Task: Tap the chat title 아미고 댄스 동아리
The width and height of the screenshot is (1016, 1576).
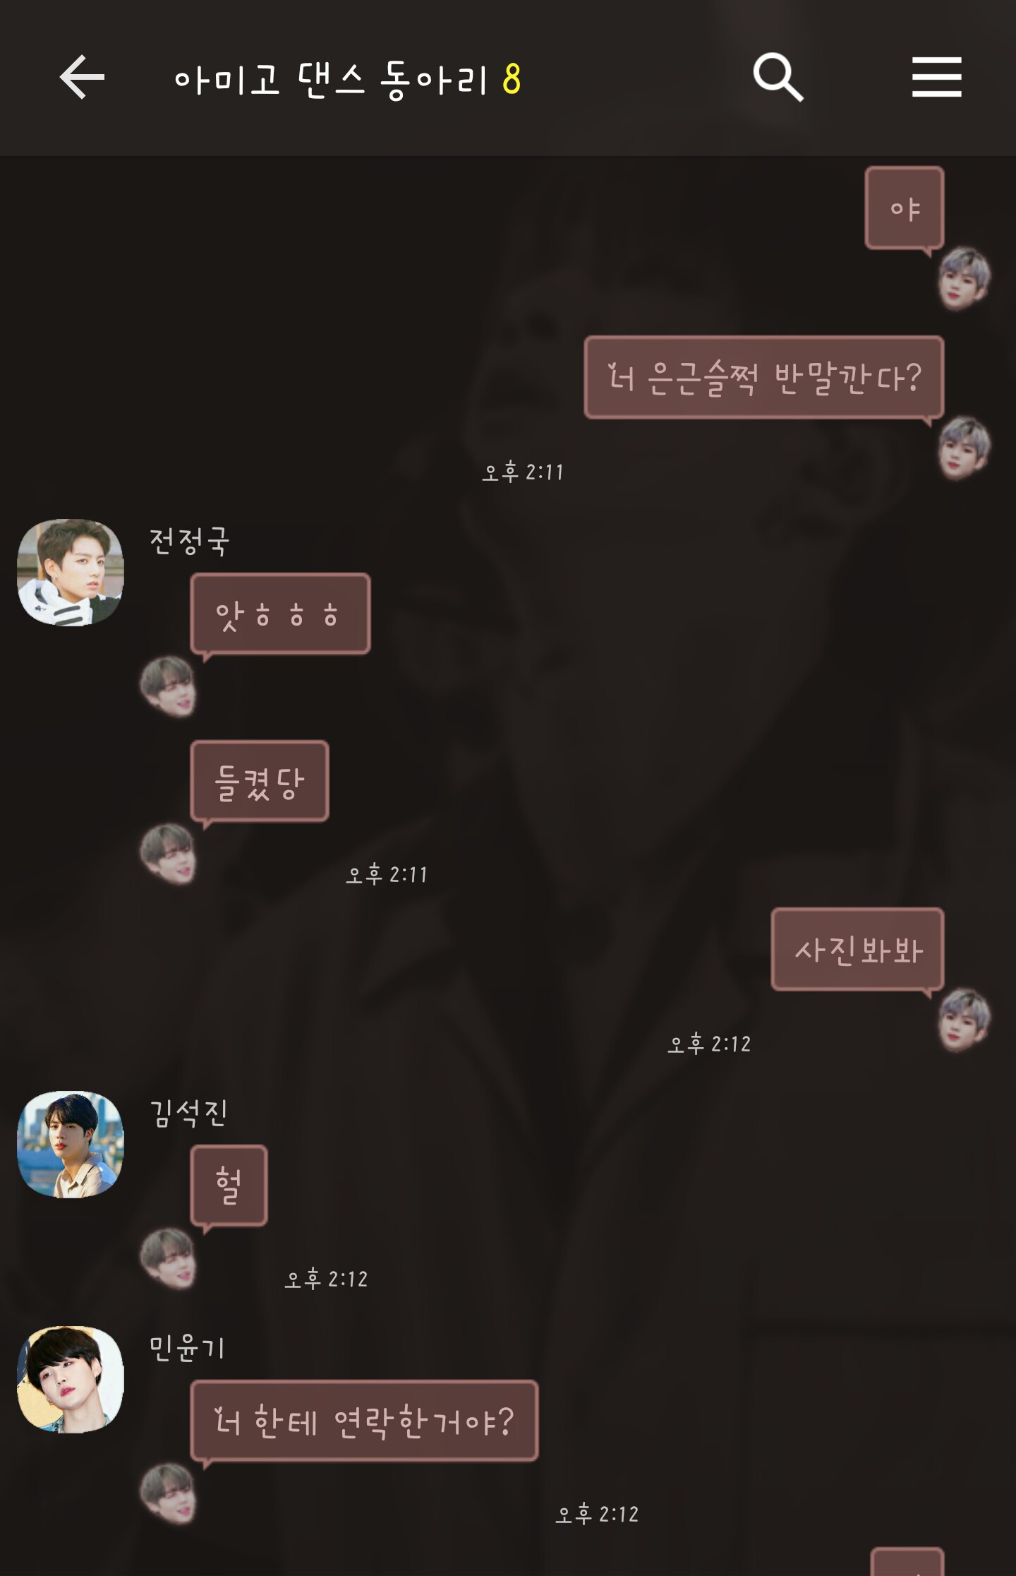Action: tap(331, 79)
